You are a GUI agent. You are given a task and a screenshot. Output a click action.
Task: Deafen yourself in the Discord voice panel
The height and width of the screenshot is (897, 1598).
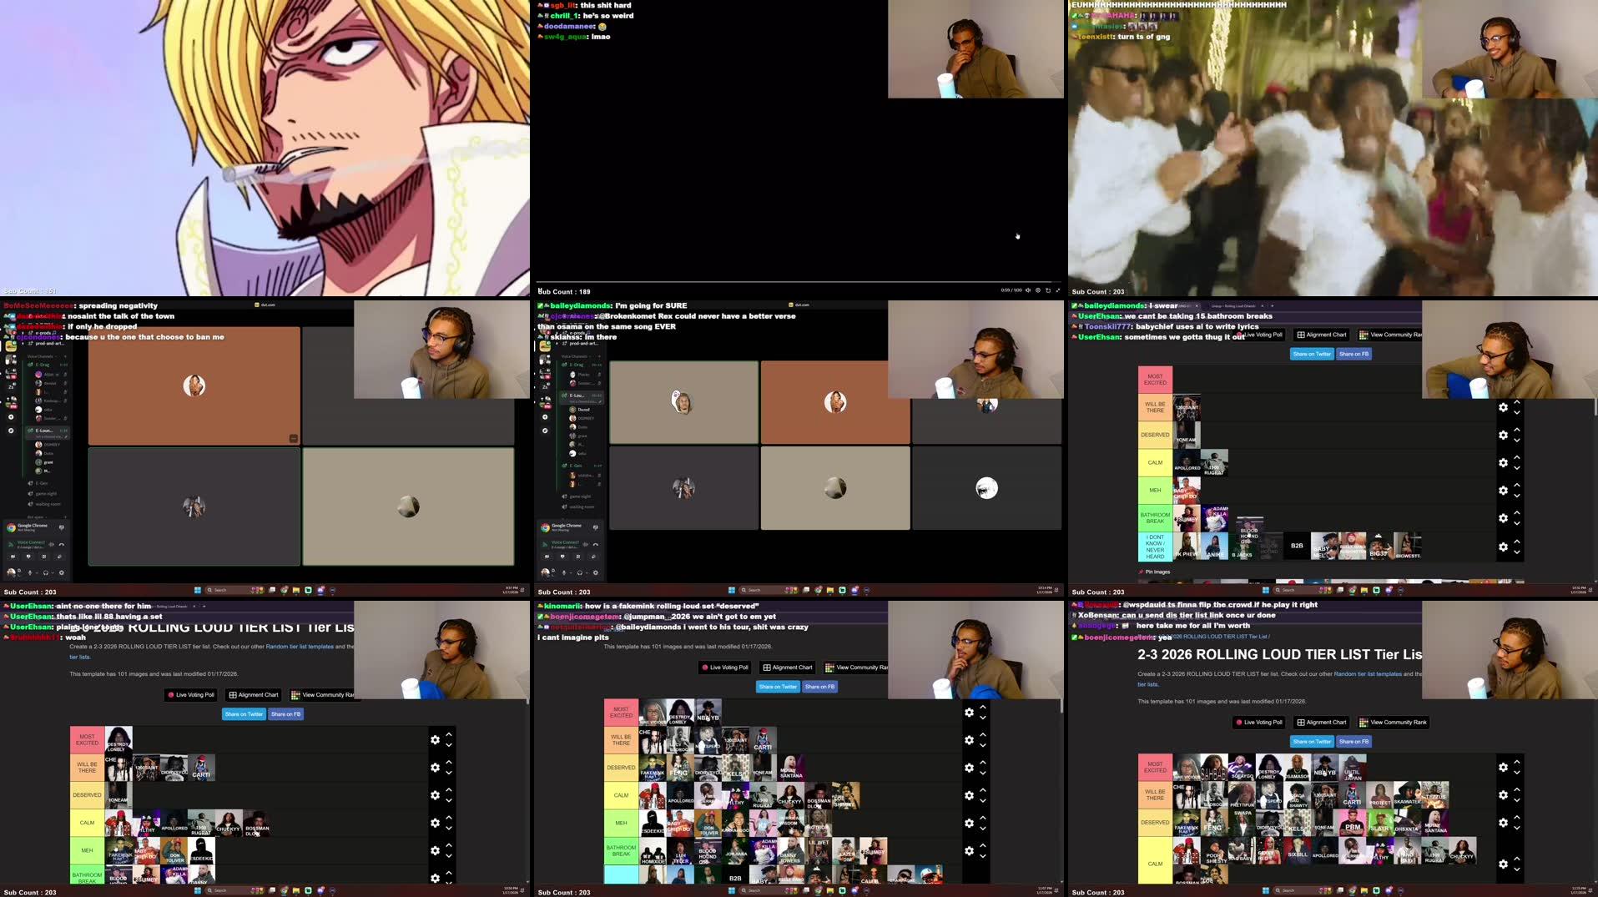coord(46,573)
